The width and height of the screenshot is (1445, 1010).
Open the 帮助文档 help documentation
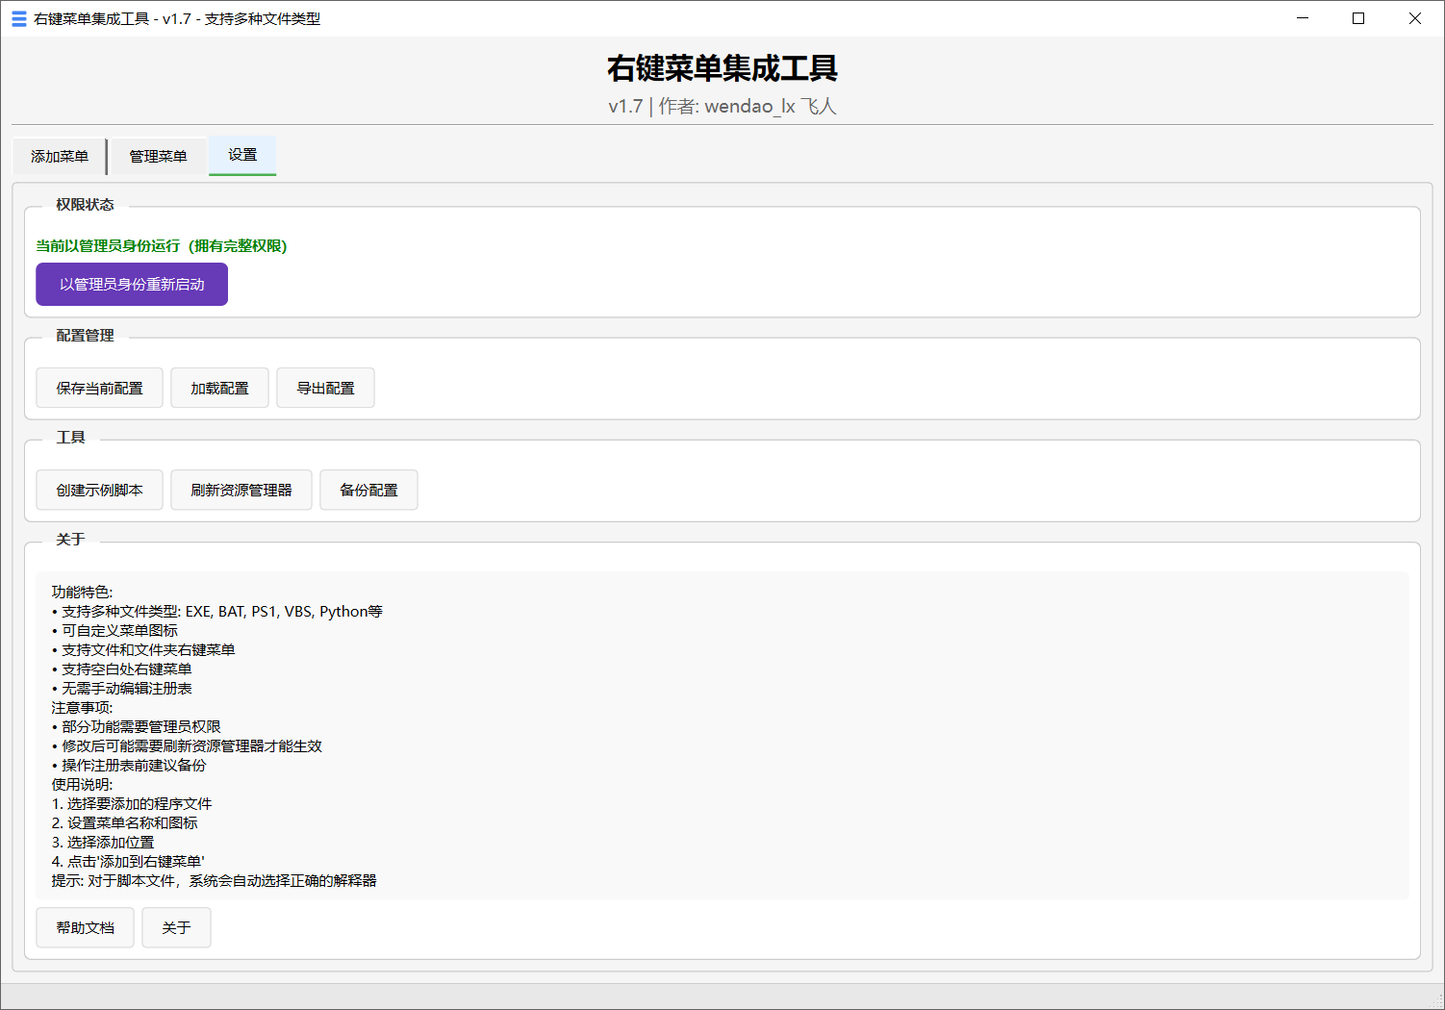tap(85, 926)
